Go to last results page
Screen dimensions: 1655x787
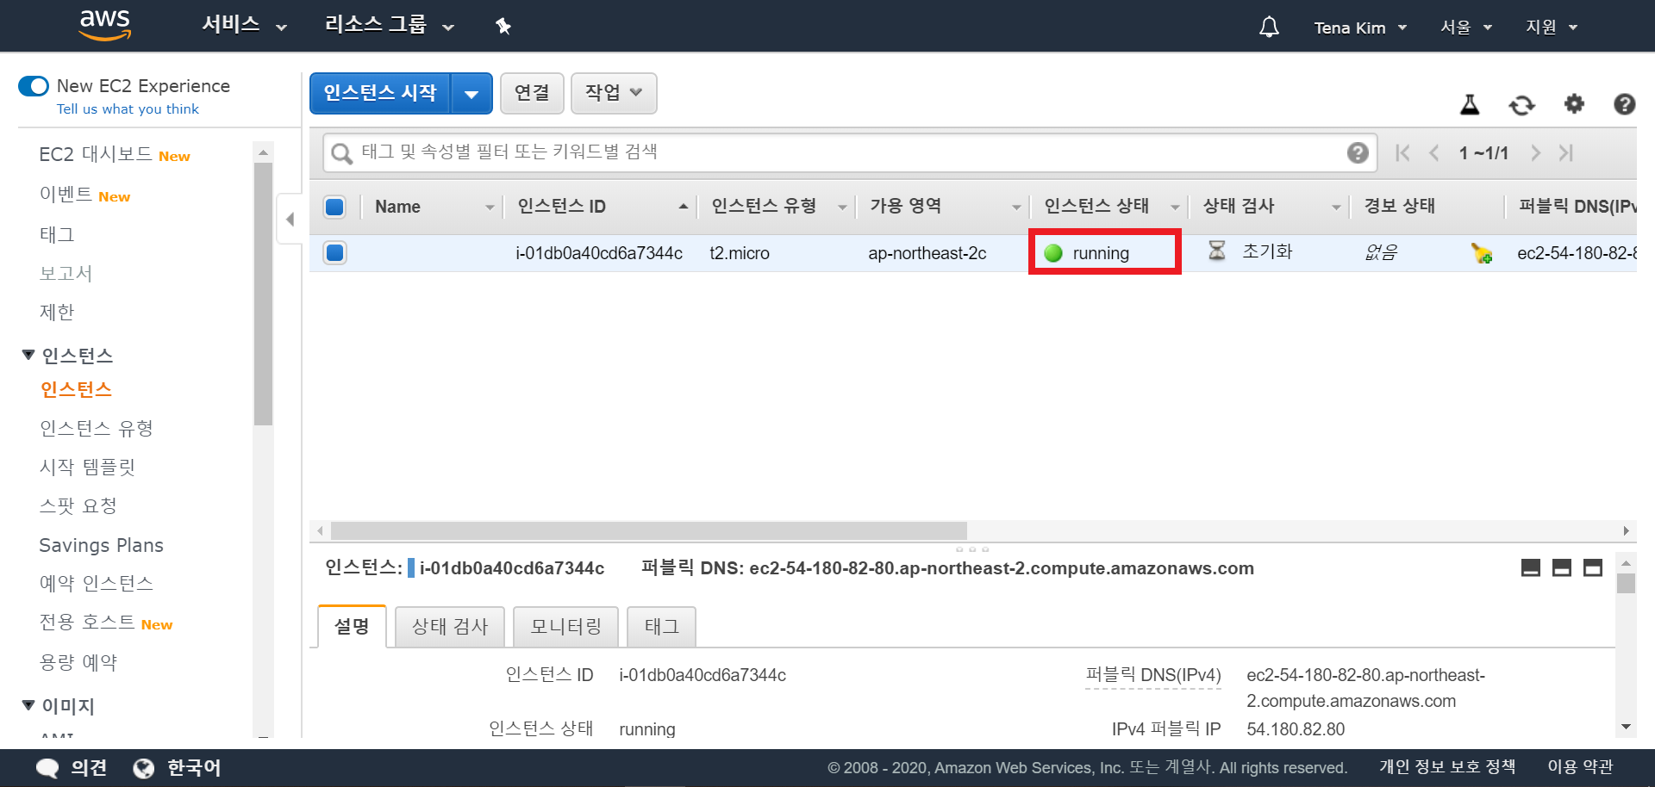coord(1566,153)
